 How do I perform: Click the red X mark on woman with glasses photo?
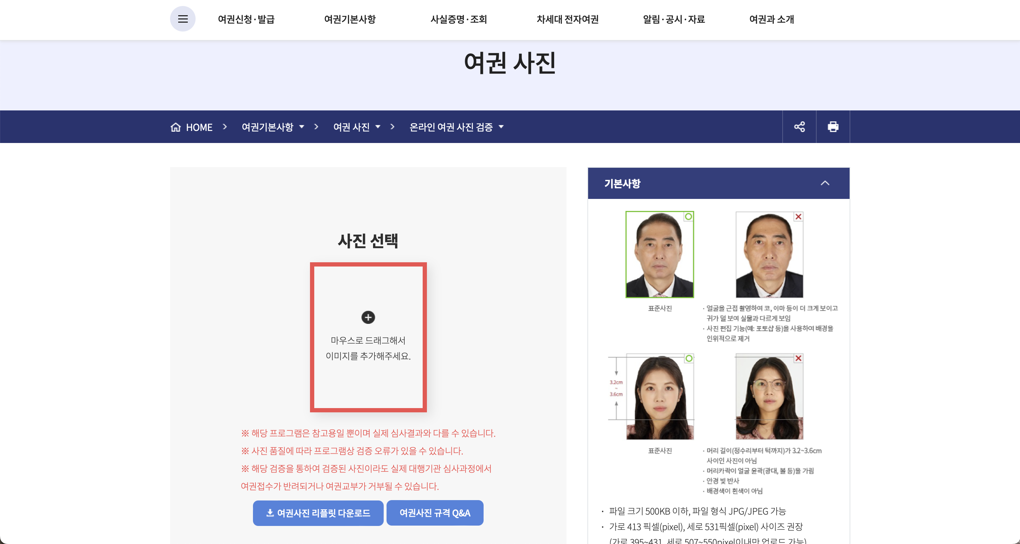(x=798, y=358)
